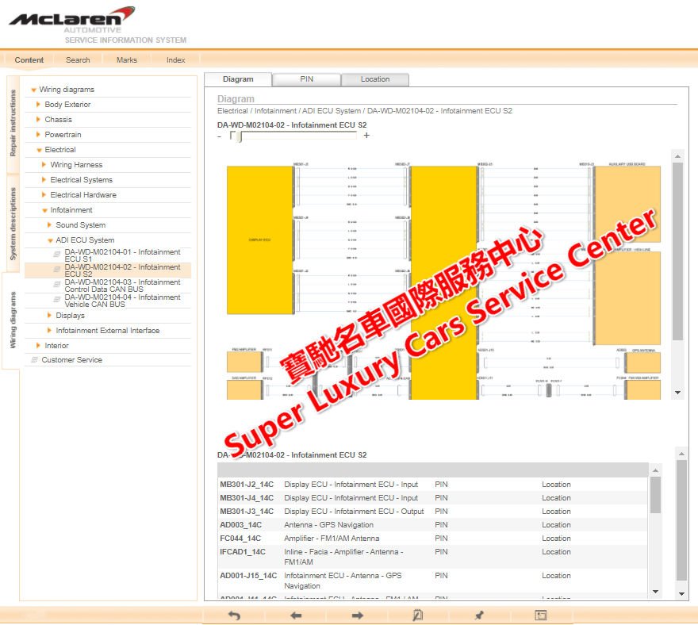Click the MB301-J3_14C connector name

pos(247,511)
